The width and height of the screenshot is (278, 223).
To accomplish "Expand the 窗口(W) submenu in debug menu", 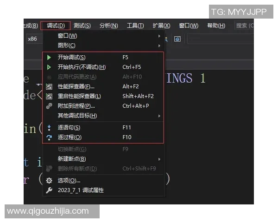I will (x=104, y=36).
